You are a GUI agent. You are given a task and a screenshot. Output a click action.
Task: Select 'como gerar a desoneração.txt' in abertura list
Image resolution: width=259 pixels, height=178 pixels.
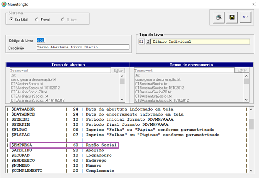33,79
